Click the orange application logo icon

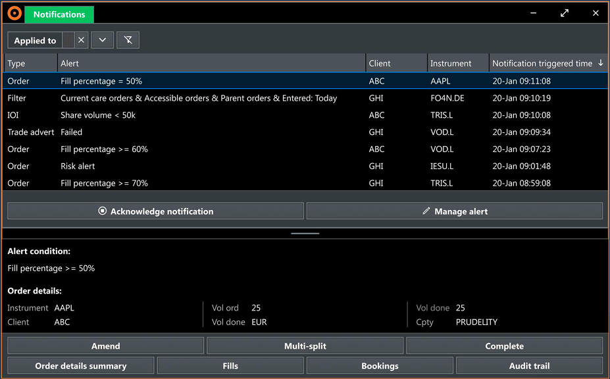pyautogui.click(x=14, y=13)
